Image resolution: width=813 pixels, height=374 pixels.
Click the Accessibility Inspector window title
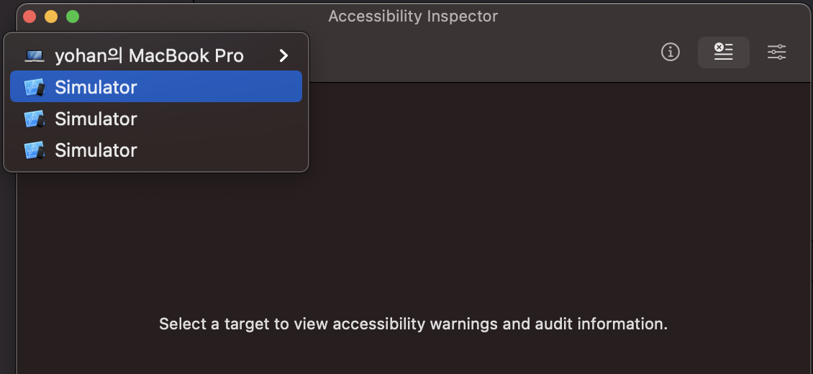pos(413,17)
